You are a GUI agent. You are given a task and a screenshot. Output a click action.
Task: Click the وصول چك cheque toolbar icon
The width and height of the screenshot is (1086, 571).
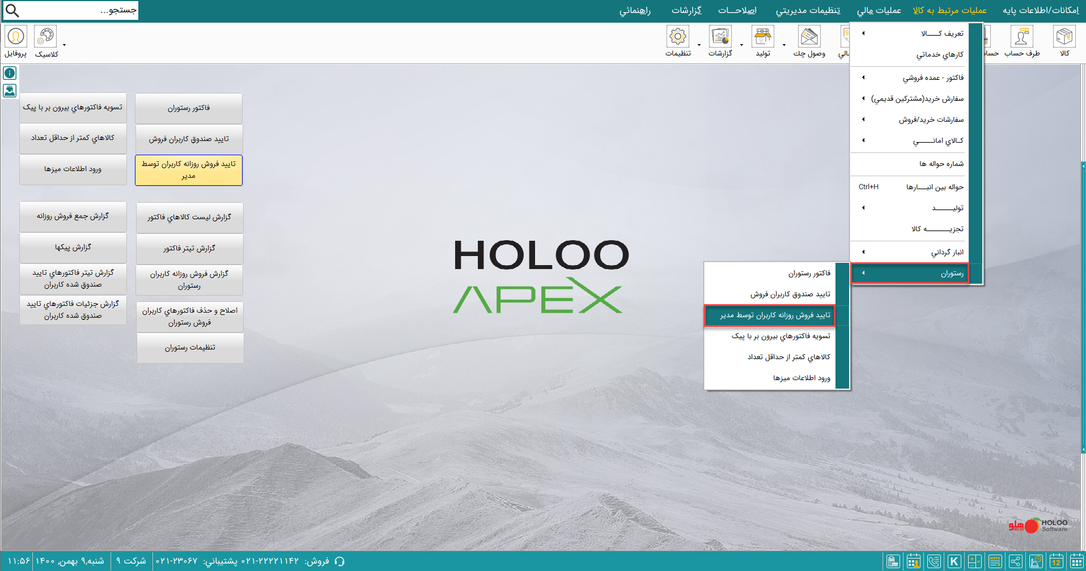point(809,37)
